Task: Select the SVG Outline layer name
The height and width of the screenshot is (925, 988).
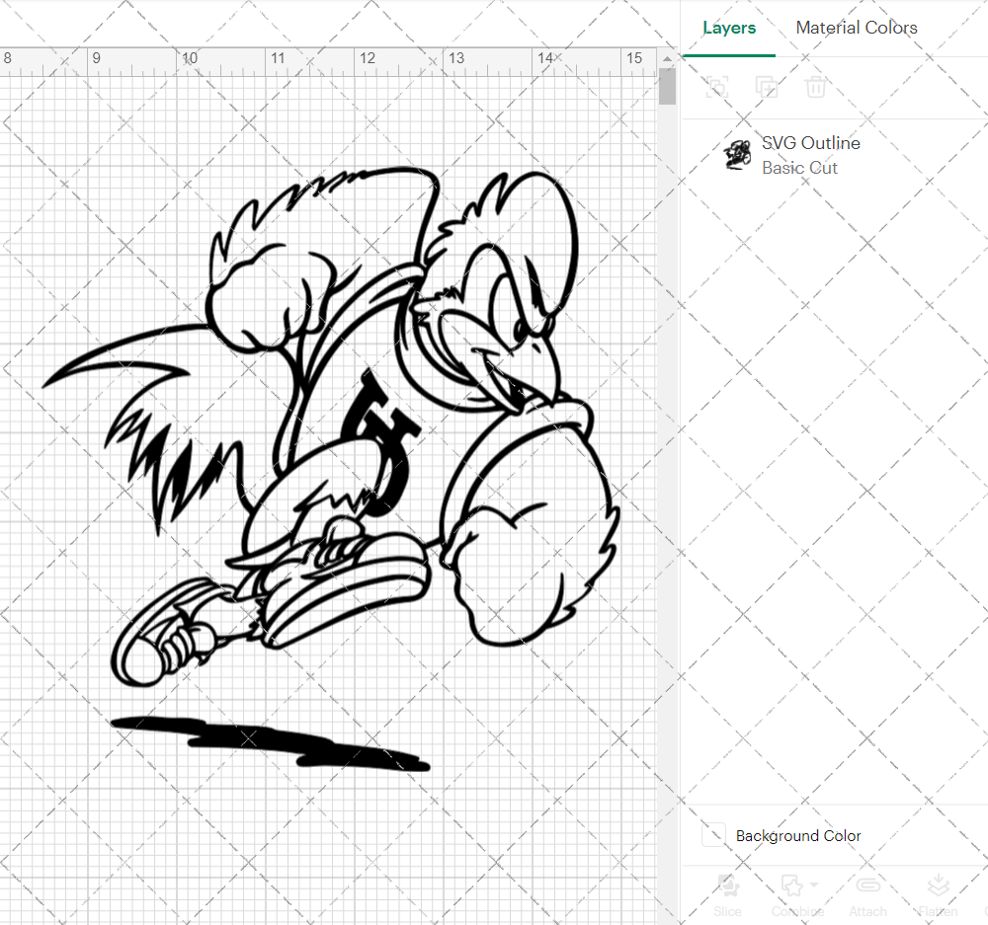Action: tap(811, 143)
